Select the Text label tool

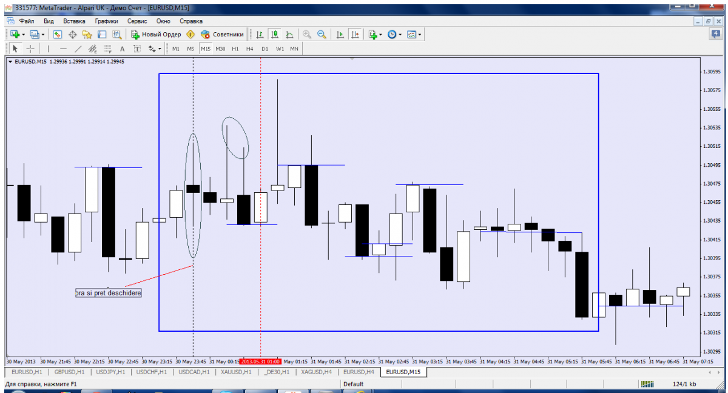pos(122,49)
